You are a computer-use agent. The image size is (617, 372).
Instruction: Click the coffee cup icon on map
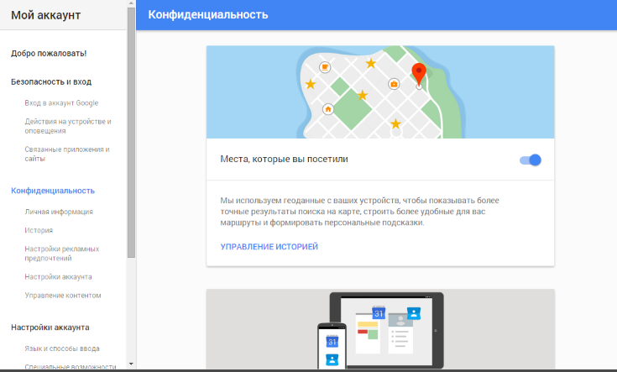325,66
